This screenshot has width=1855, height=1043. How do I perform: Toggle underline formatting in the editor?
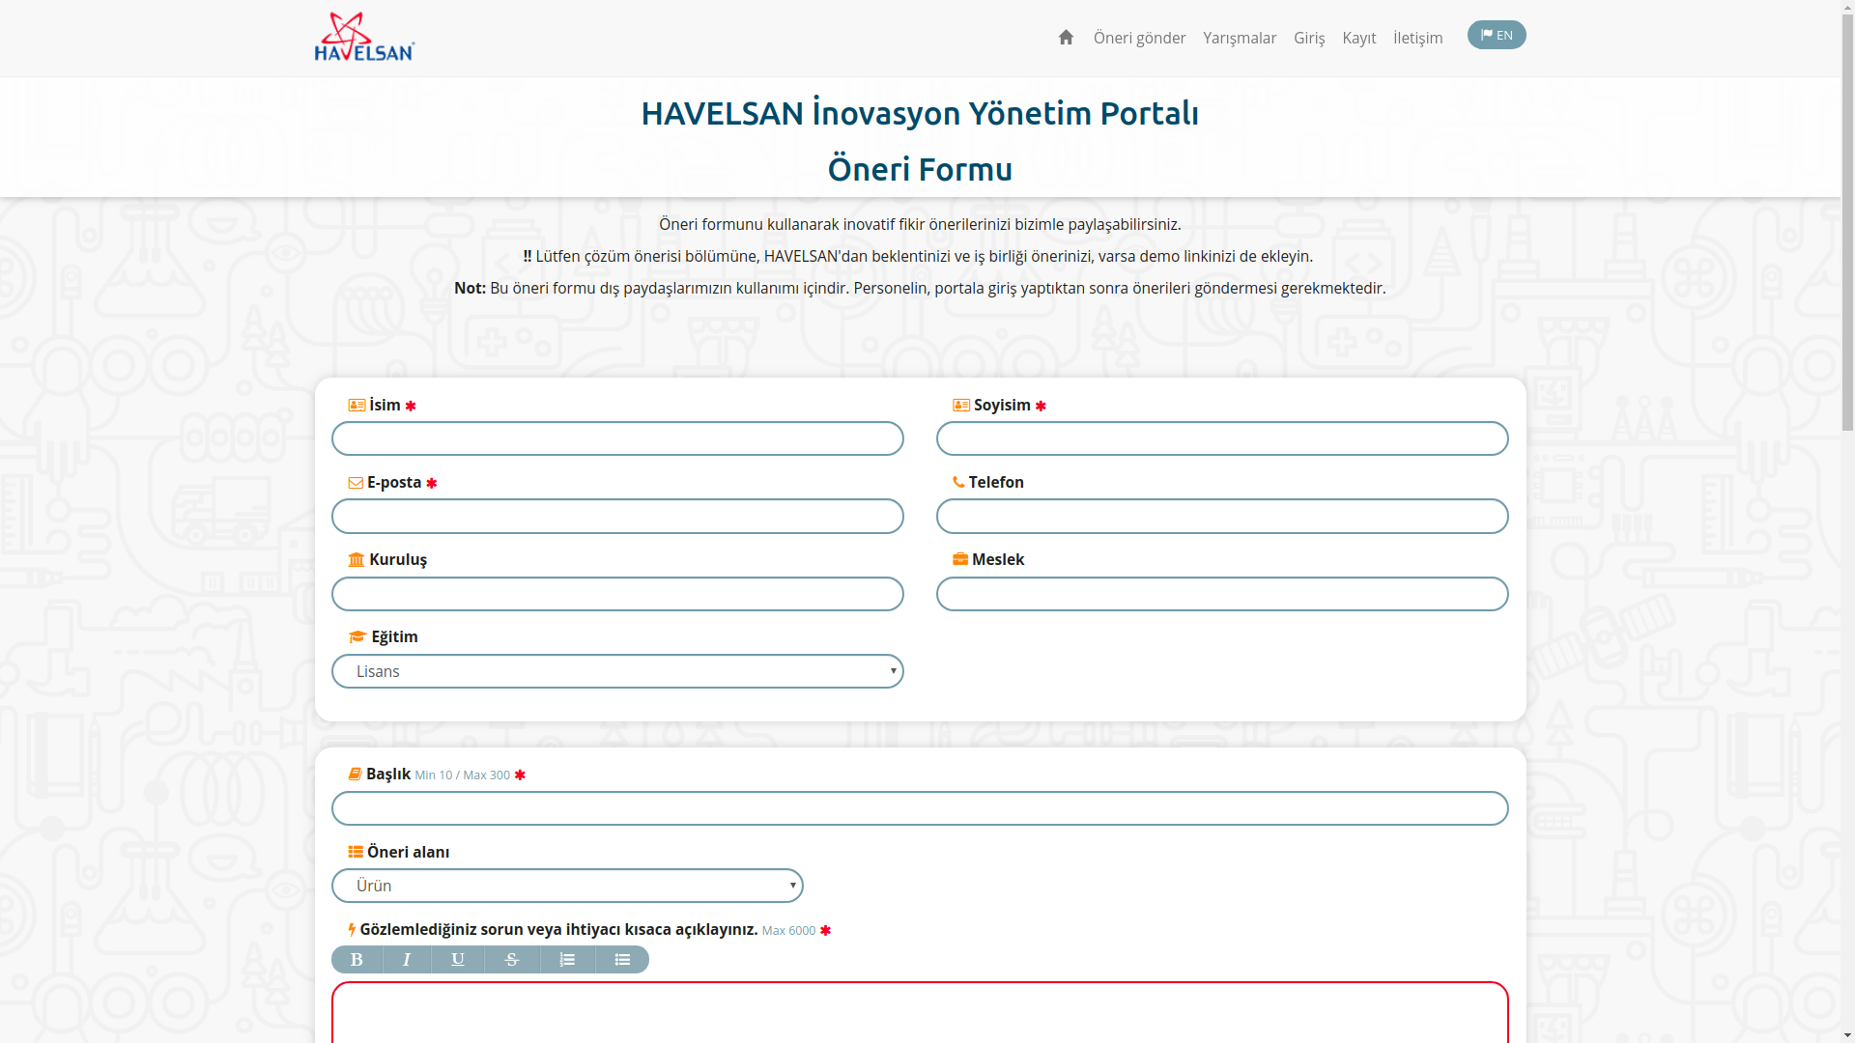458,959
